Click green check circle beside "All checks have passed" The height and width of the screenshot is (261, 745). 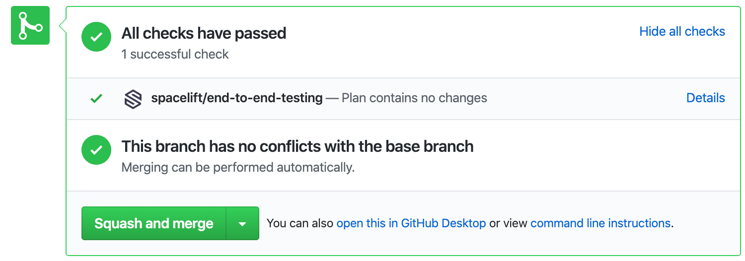[x=96, y=37]
